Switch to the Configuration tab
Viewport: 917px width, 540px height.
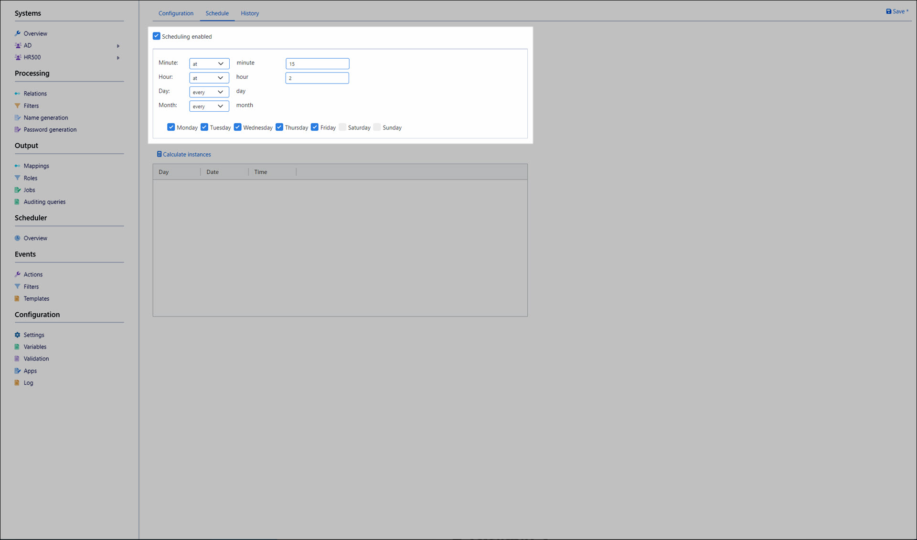176,13
